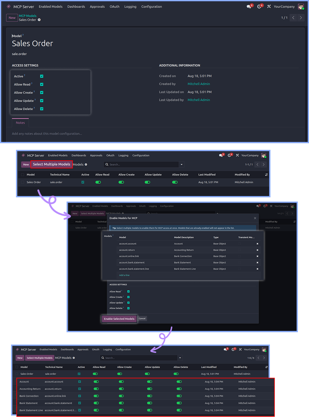Viewport: 309px width, 417px height.
Task: Expand the search options dropdown arrow
Action: (x=181, y=164)
